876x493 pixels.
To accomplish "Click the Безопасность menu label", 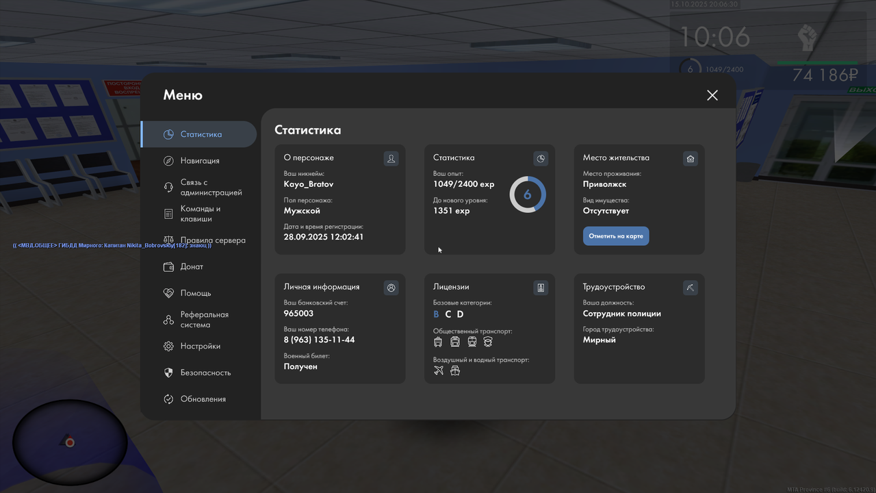I will (206, 373).
